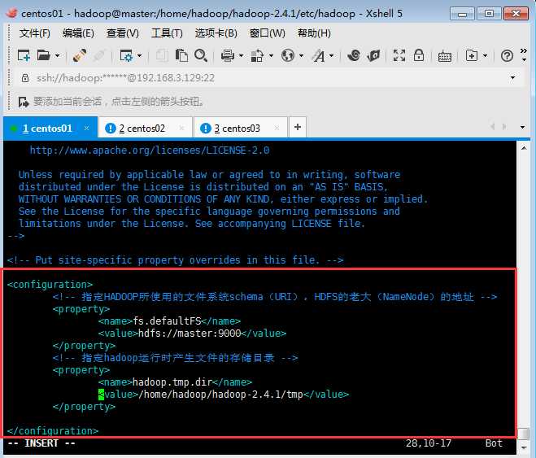Click the hdfs://master:9000 value text
Viewport: 536px width, 458px height.
190,334
